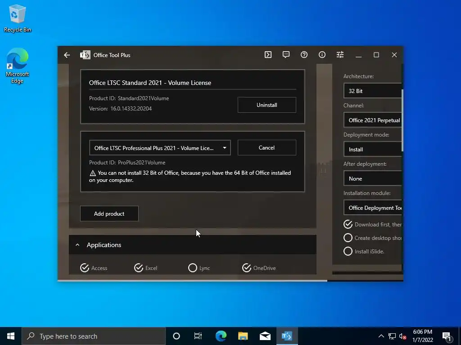Open the Office LTSC Professional Plus product dropdown
Screen dimensions: 461x345
click(160, 147)
